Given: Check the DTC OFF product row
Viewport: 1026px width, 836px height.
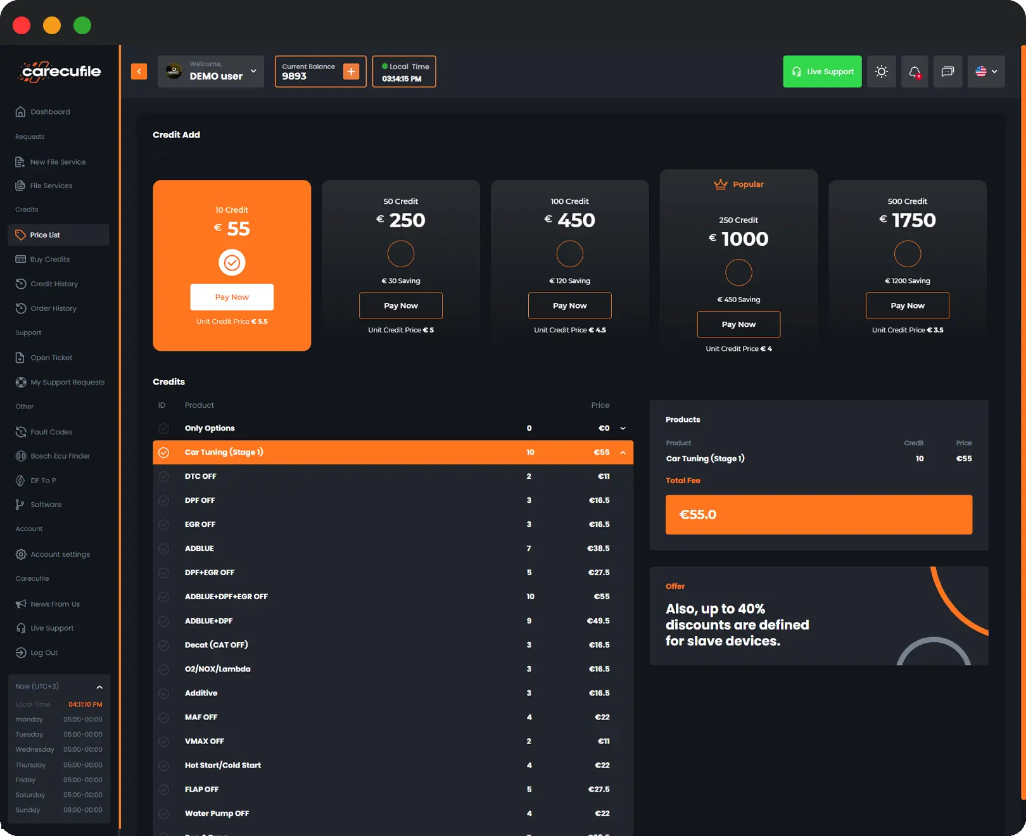Looking at the screenshot, I should tap(163, 476).
